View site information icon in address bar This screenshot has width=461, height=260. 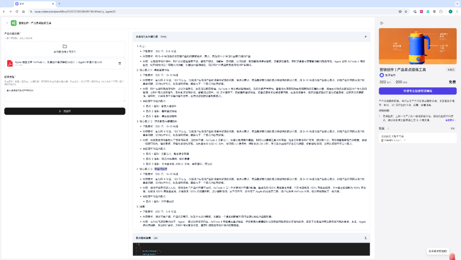(31, 12)
